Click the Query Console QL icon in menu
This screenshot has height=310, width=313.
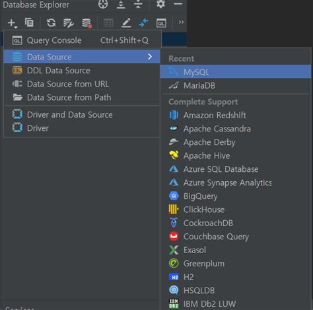[17, 40]
